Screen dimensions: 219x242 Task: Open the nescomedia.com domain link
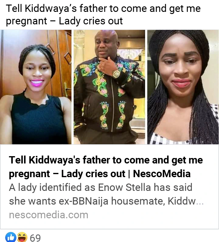click(x=49, y=215)
